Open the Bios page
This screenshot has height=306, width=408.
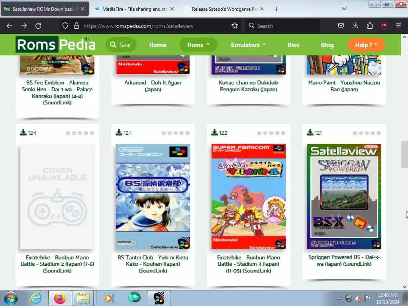(293, 45)
